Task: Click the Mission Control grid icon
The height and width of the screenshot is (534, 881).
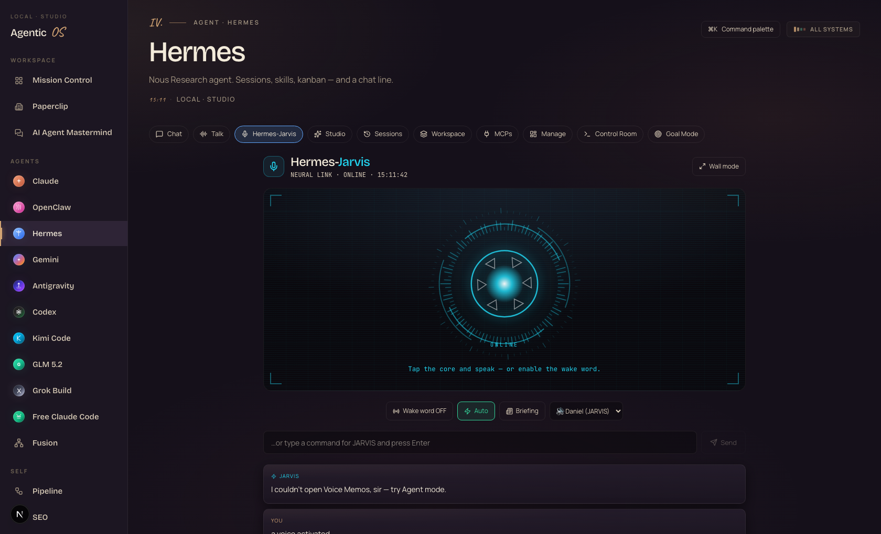Action: pos(19,80)
